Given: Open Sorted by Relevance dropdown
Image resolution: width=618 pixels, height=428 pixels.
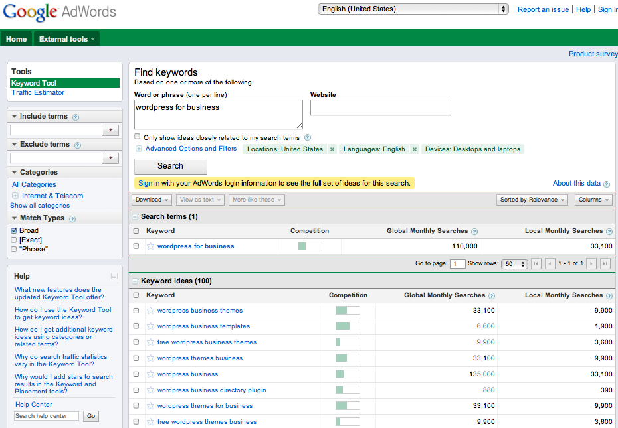Looking at the screenshot, I should point(532,200).
